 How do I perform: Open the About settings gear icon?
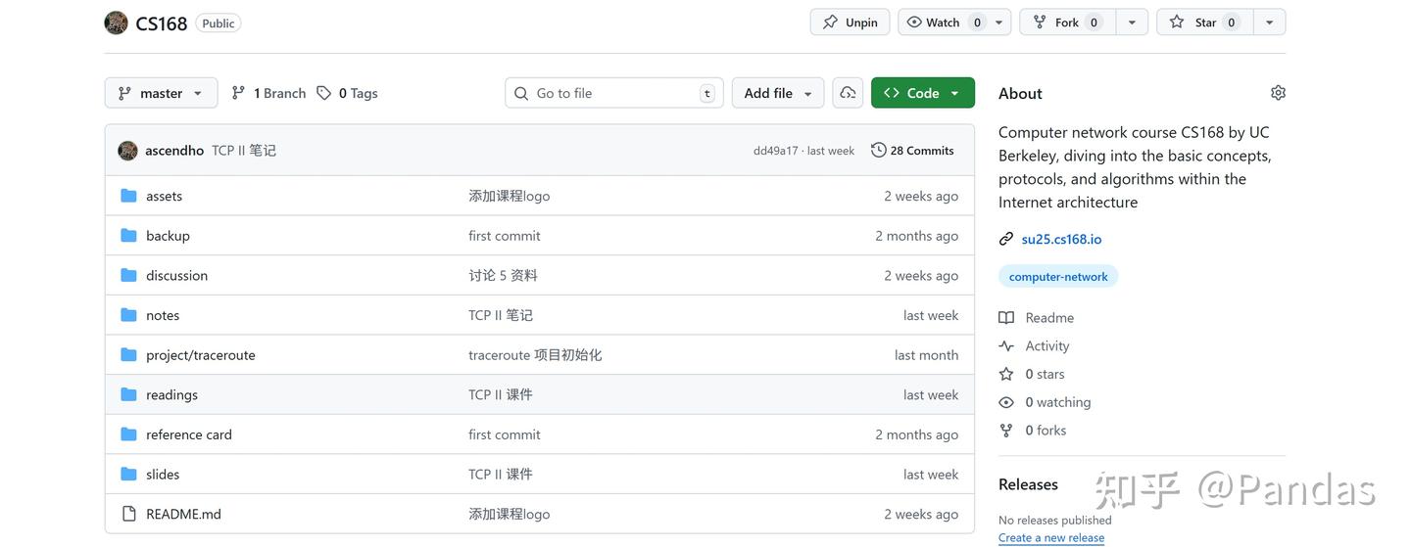coord(1278,93)
